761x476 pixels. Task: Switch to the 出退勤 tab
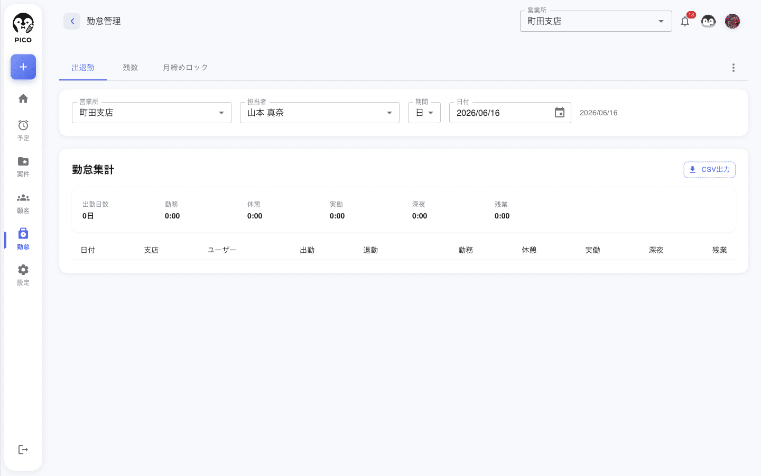tap(83, 68)
